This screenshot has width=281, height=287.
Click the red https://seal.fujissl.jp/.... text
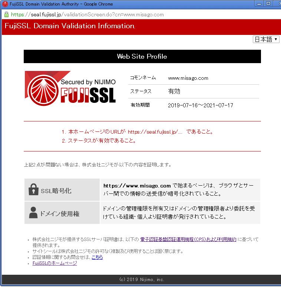point(155,132)
